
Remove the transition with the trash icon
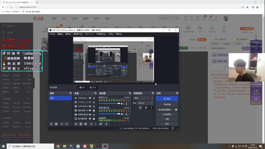pos(146,108)
